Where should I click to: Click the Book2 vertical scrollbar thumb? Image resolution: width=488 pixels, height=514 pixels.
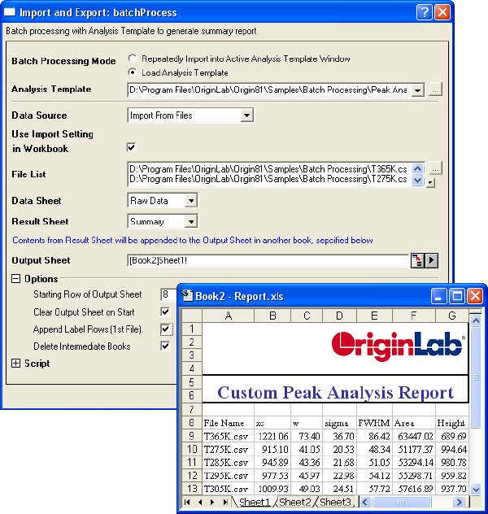[x=476, y=377]
